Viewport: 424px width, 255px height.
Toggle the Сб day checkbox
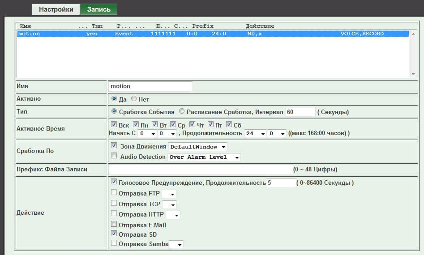click(x=229, y=124)
